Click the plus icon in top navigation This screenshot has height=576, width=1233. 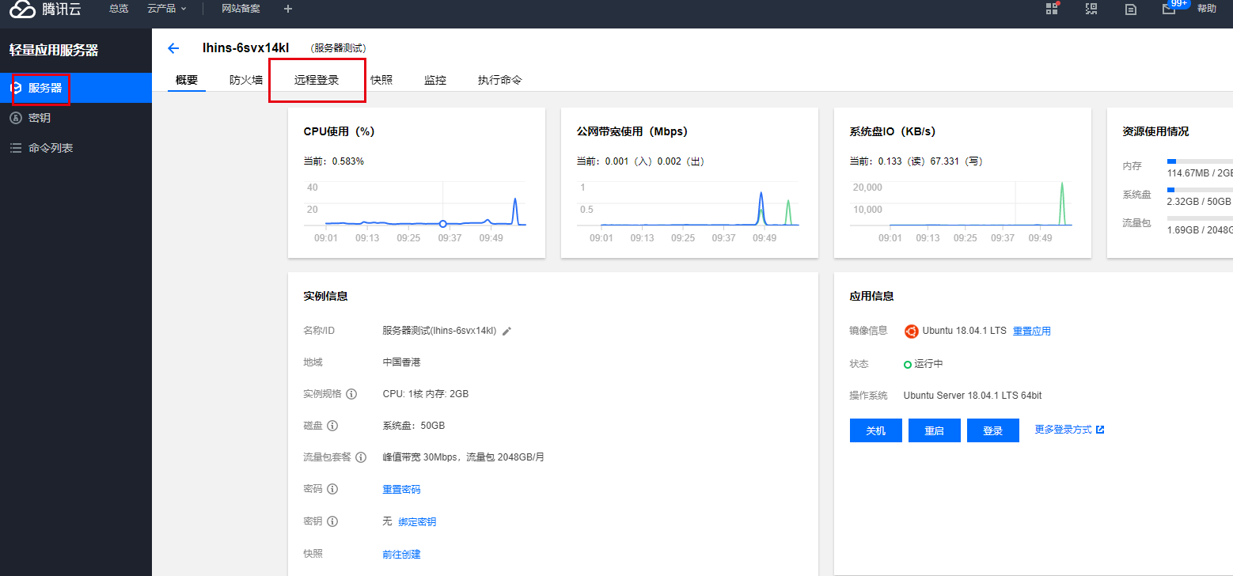[287, 9]
